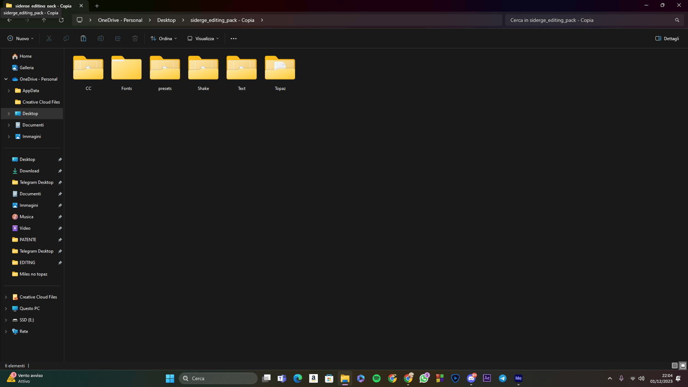Open Telegram from the taskbar

tap(503, 378)
